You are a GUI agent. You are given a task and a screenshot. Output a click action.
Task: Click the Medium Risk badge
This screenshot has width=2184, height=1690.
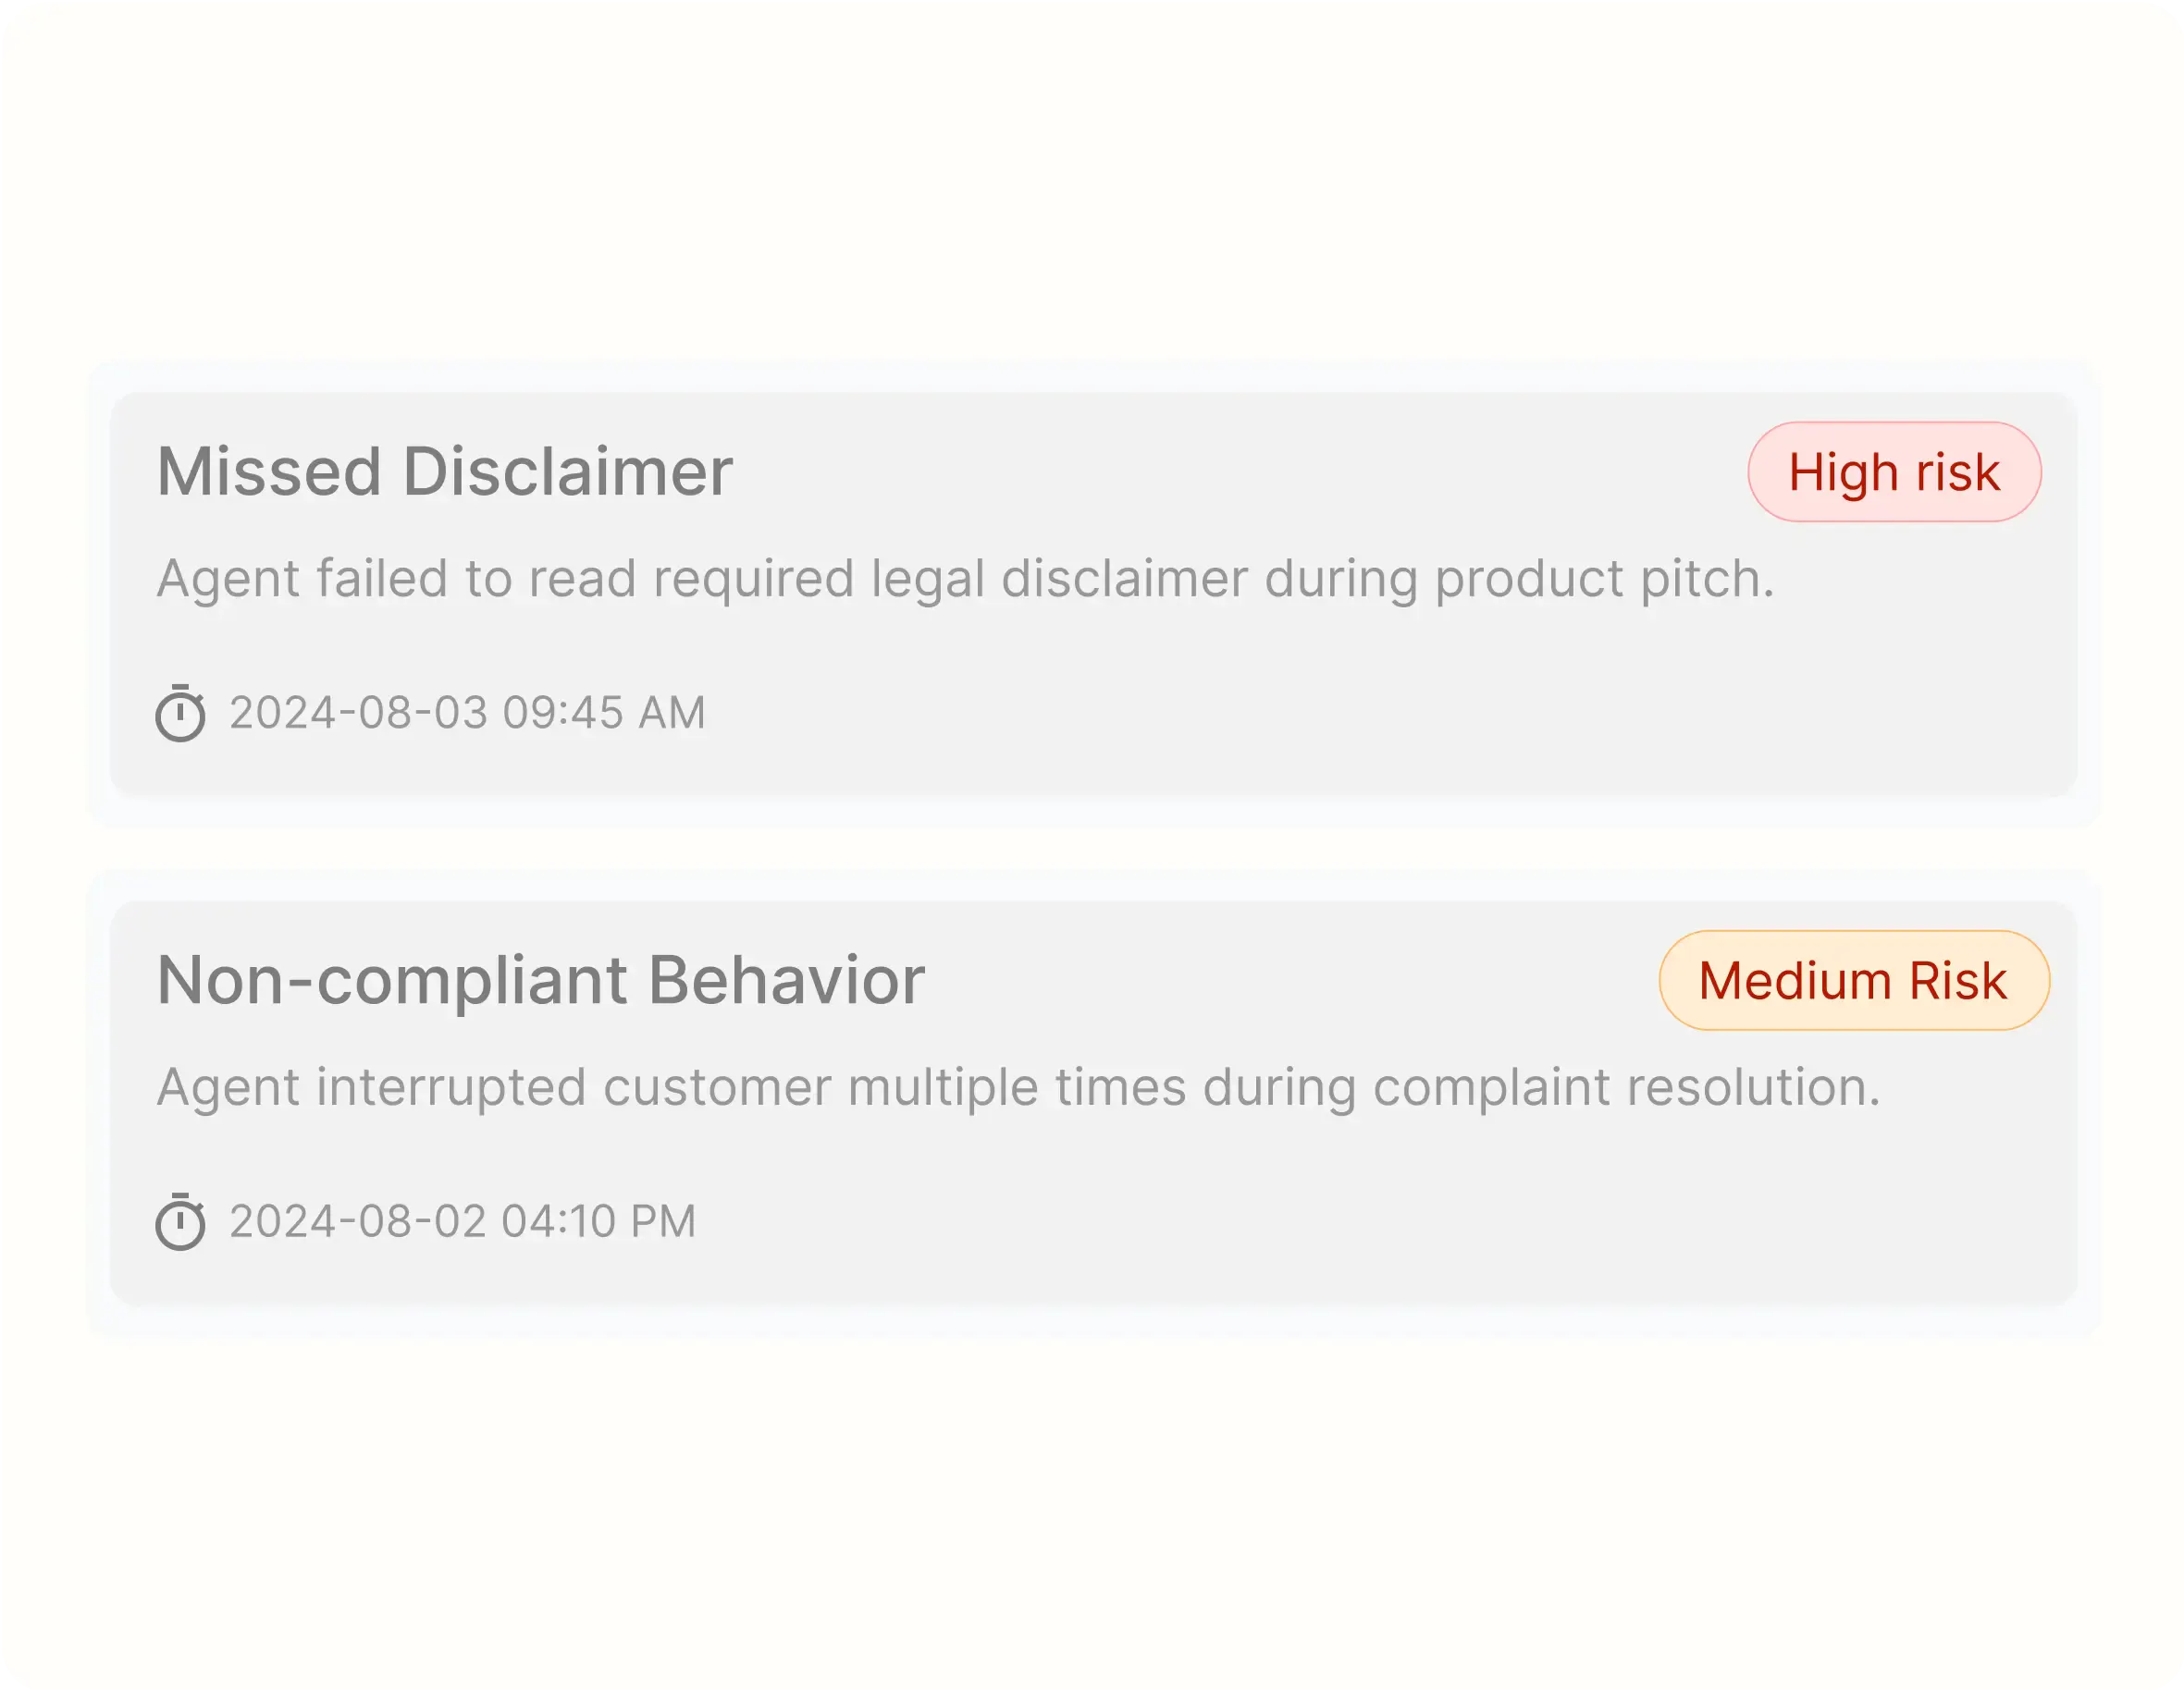[1854, 980]
